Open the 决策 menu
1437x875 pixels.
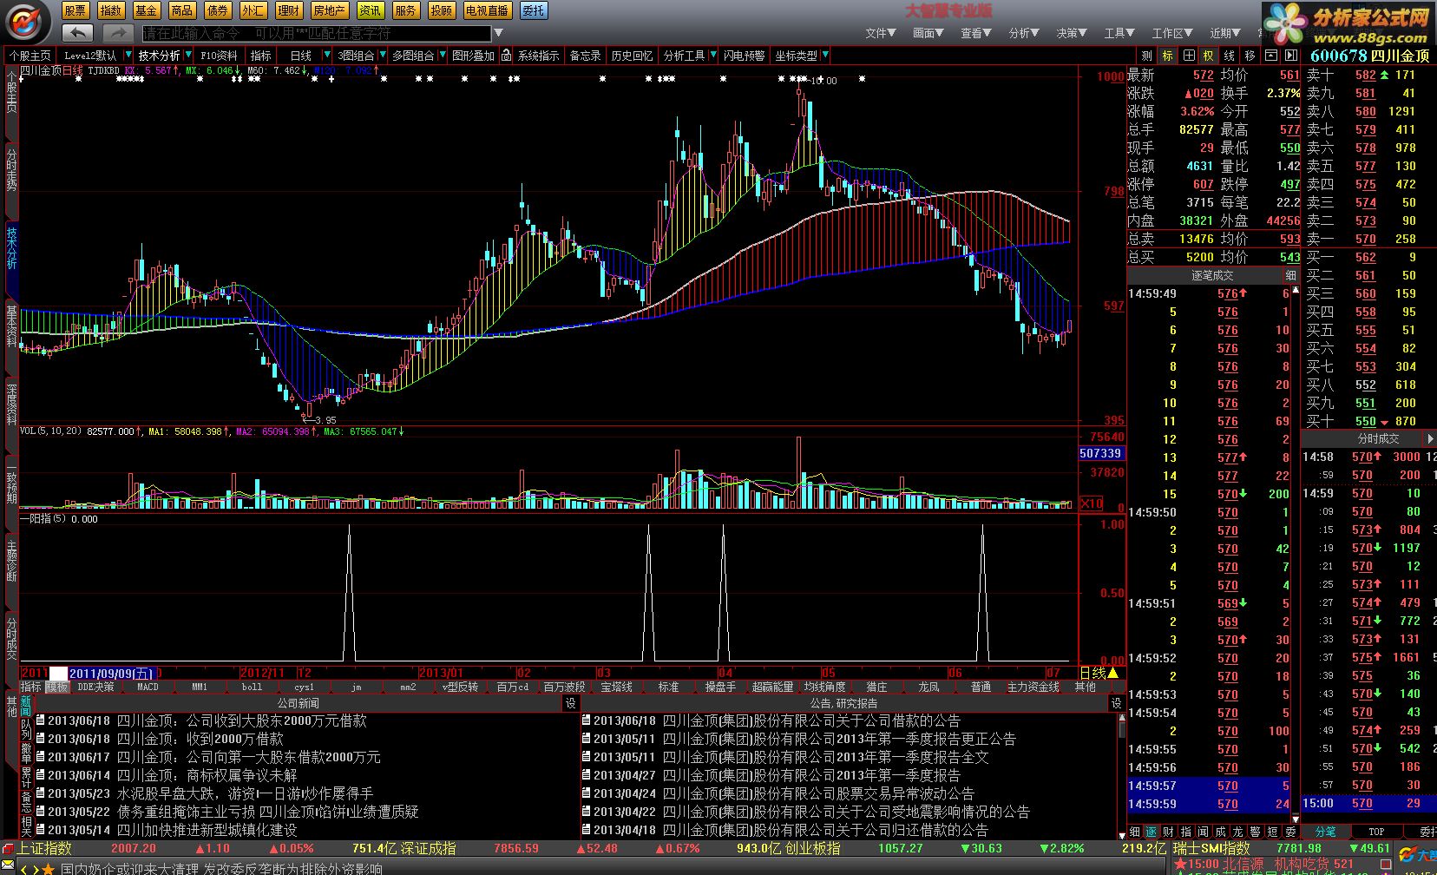1072,33
